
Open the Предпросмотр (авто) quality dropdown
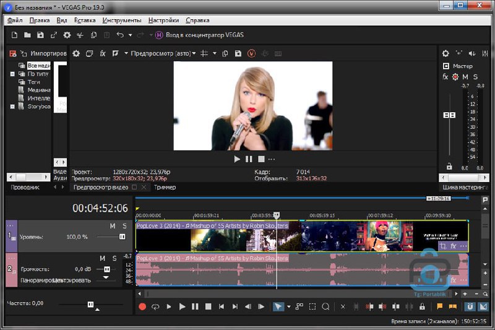tap(163, 53)
